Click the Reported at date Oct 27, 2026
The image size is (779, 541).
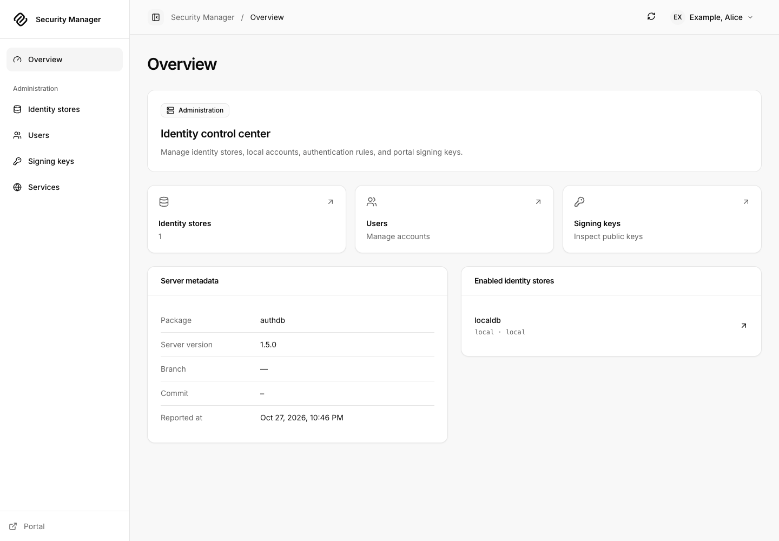pos(302,418)
